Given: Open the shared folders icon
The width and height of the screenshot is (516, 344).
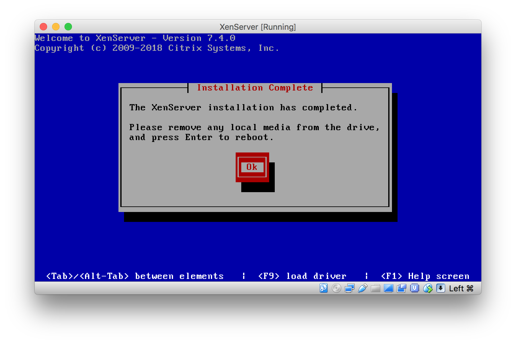Looking at the screenshot, I should (376, 289).
